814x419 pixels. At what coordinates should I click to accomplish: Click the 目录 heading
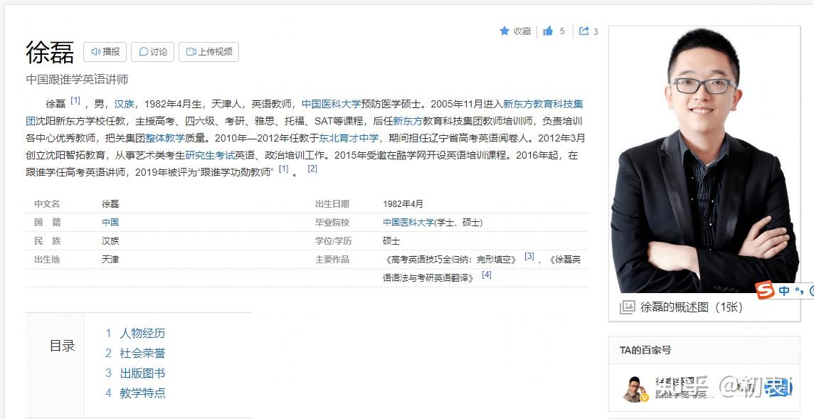tap(63, 346)
